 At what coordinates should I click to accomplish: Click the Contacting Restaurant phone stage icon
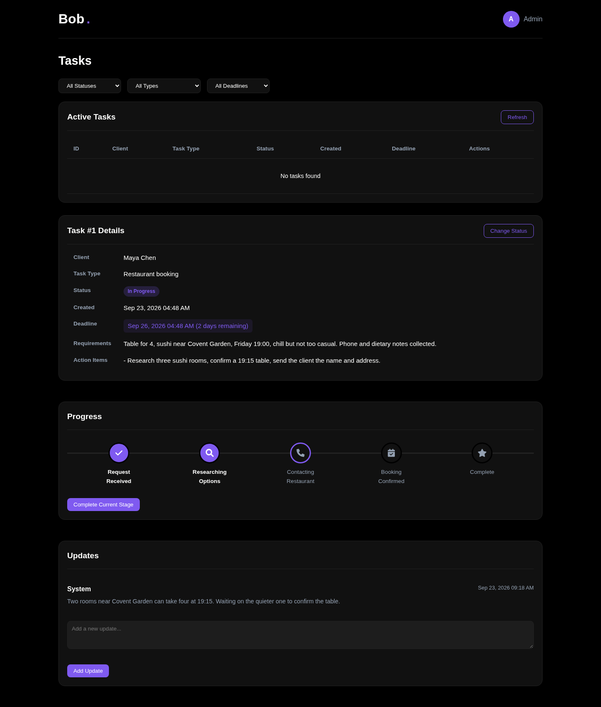pos(300,453)
